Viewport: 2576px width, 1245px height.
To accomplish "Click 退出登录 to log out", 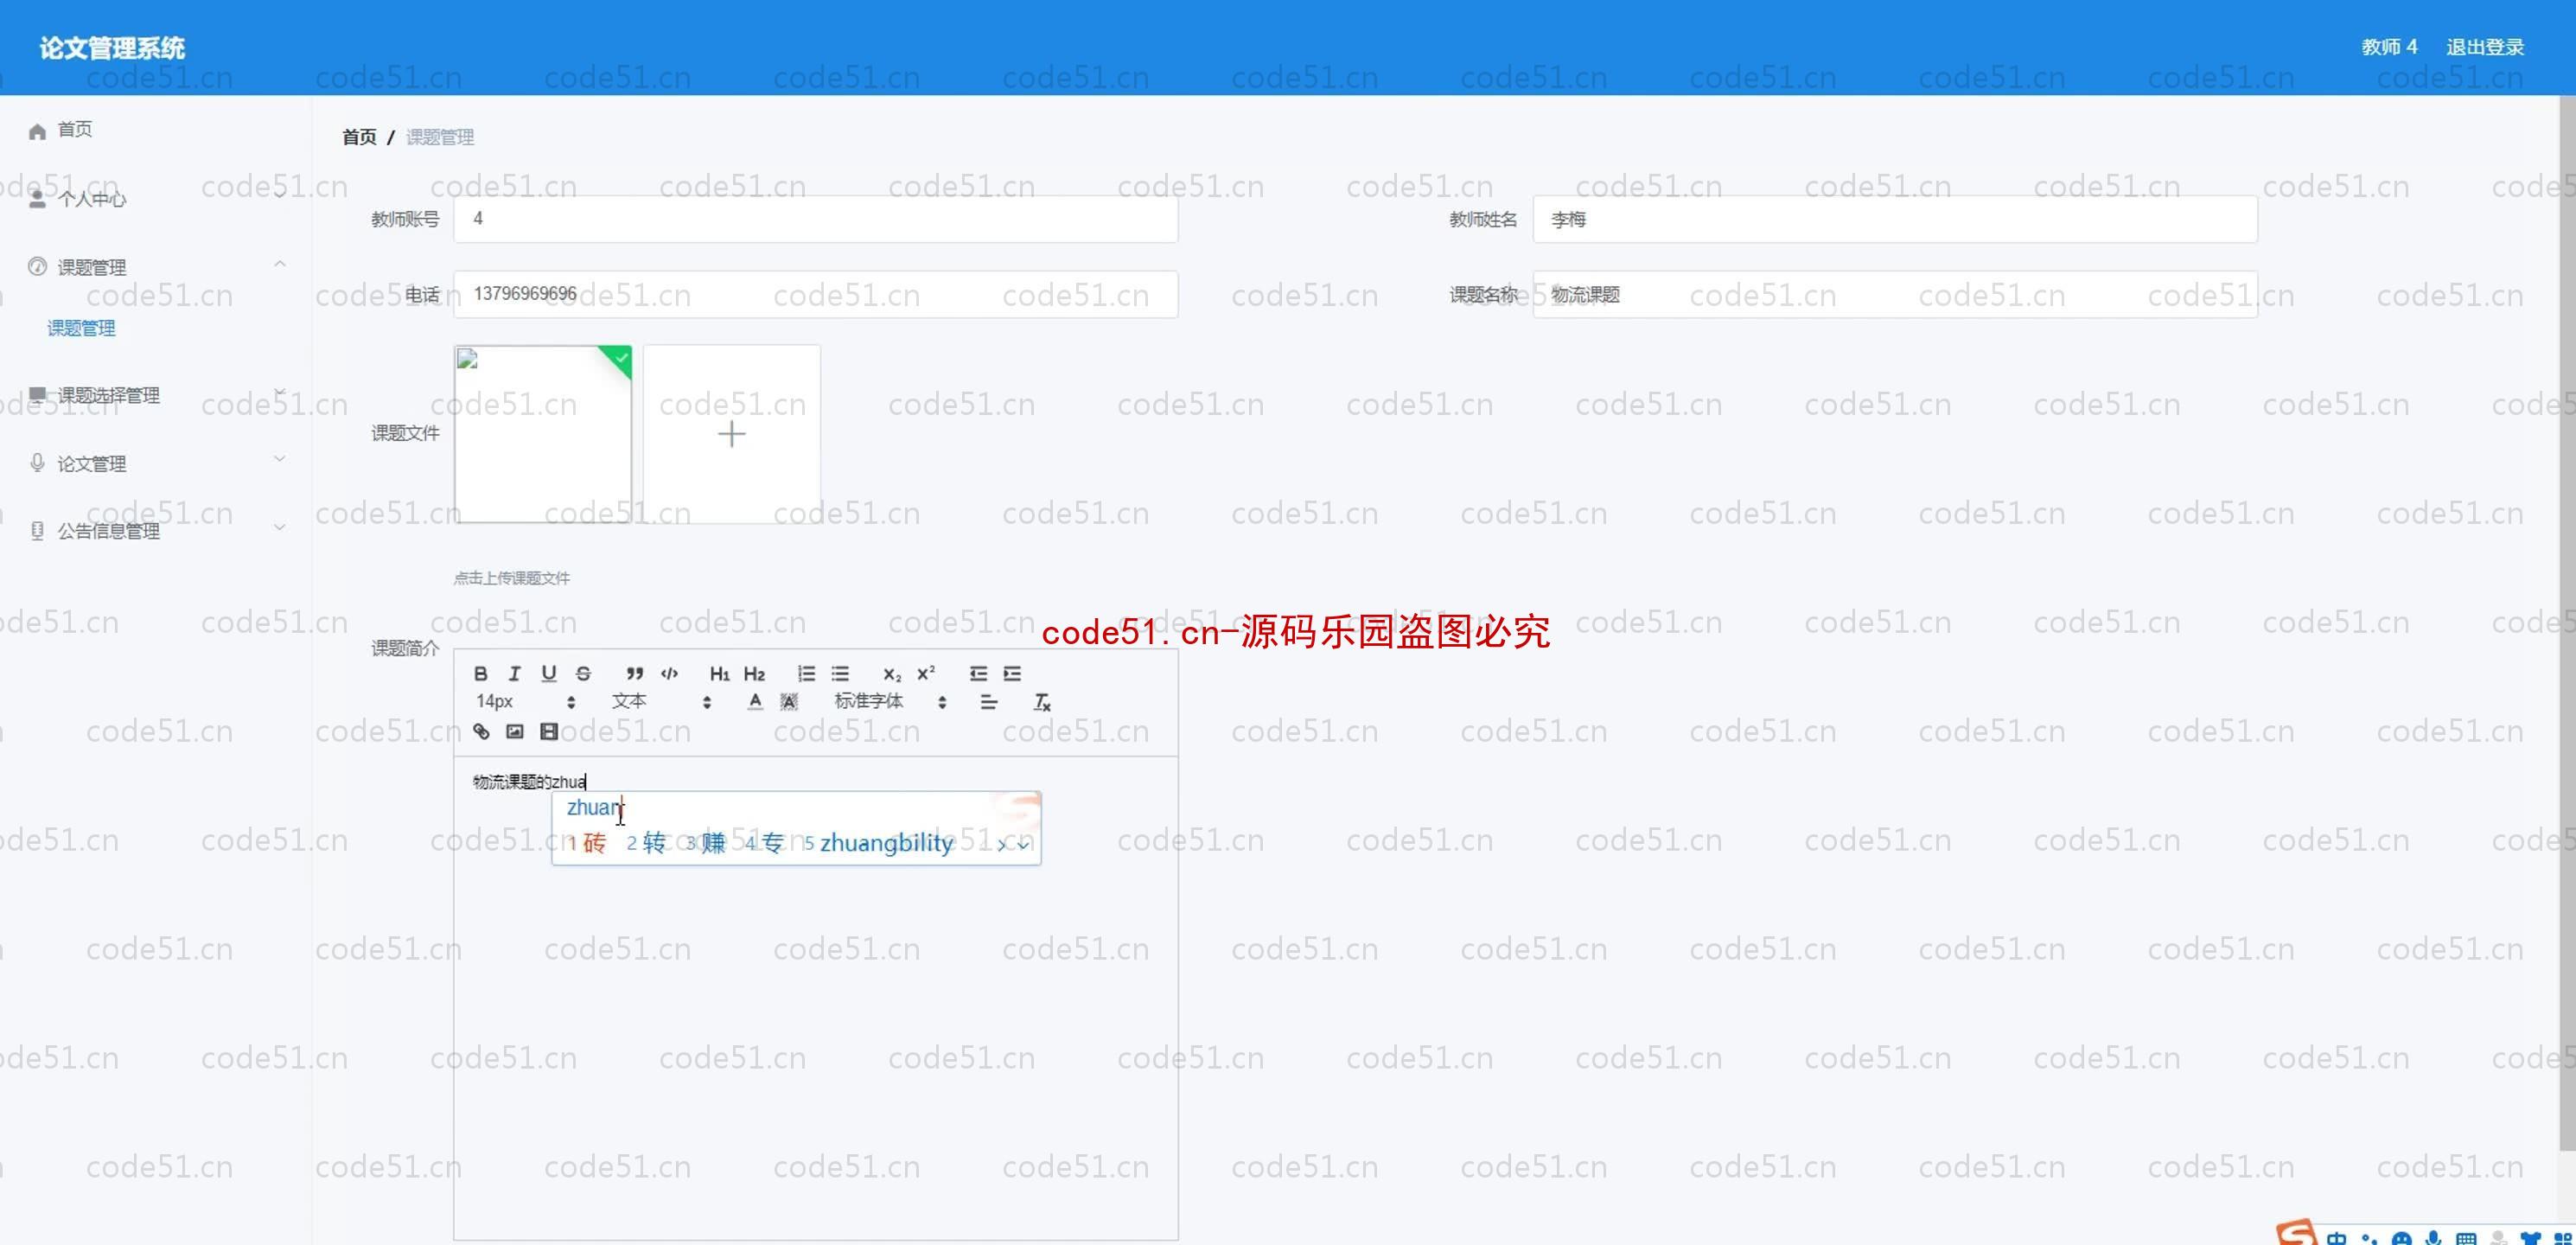I will pyautogui.click(x=2485, y=47).
